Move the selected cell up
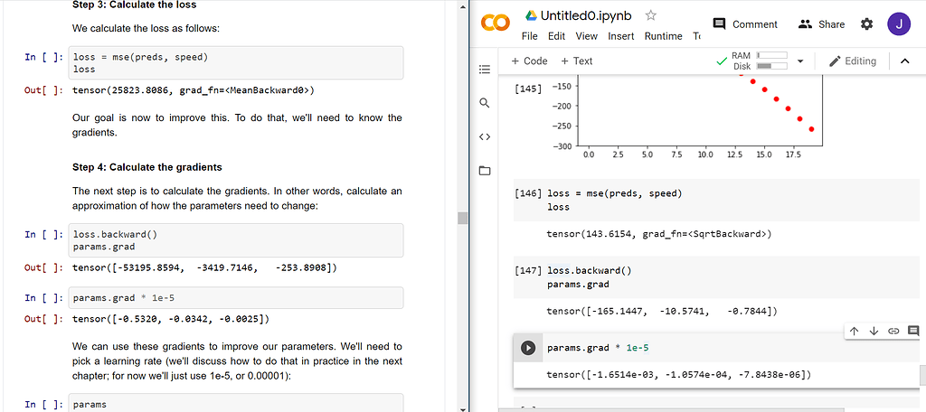Viewport: 926px width, 412px height. 854,331
